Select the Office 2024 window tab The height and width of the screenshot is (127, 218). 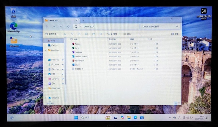tap(61, 20)
